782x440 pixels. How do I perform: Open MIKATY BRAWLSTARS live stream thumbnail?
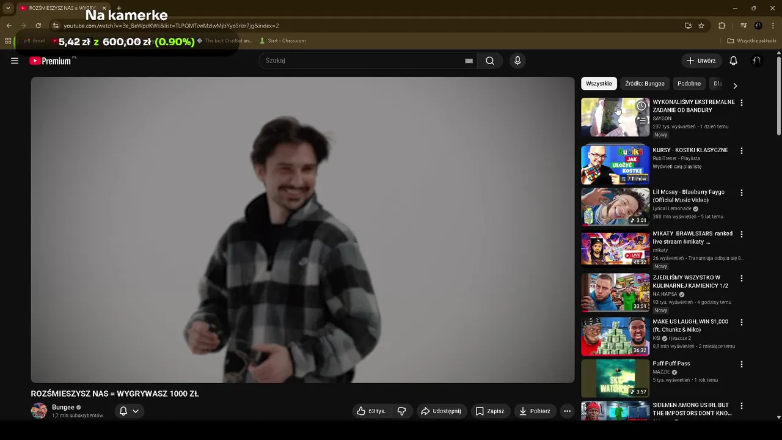tap(615, 249)
